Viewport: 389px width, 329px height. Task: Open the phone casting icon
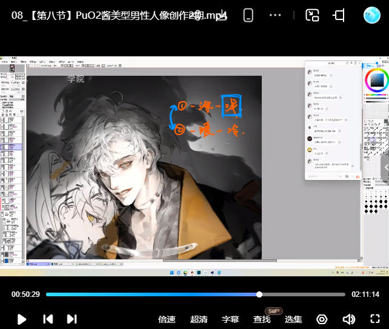tap(248, 16)
